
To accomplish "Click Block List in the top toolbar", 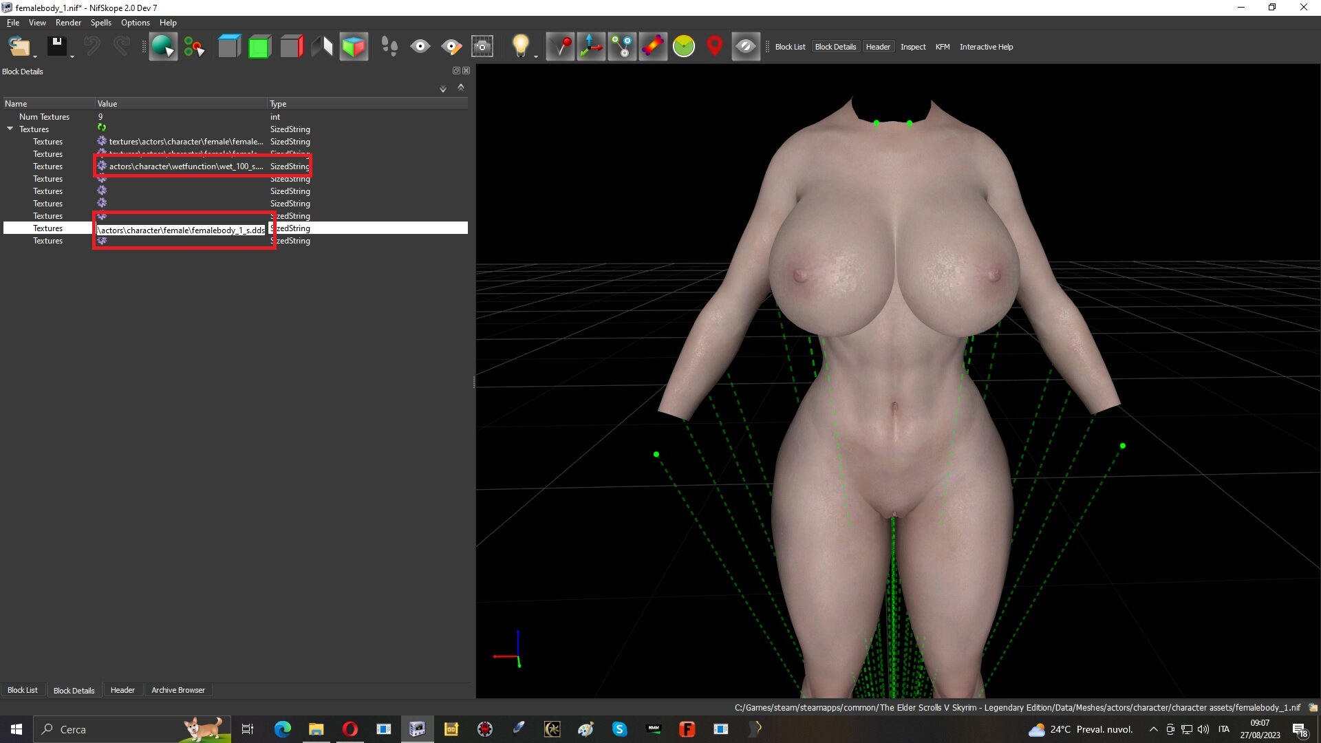I will (790, 47).
